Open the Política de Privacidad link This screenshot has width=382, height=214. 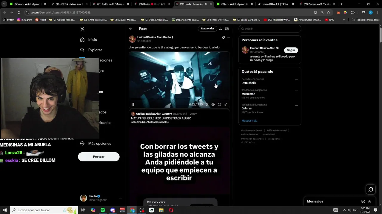[x=277, y=130]
